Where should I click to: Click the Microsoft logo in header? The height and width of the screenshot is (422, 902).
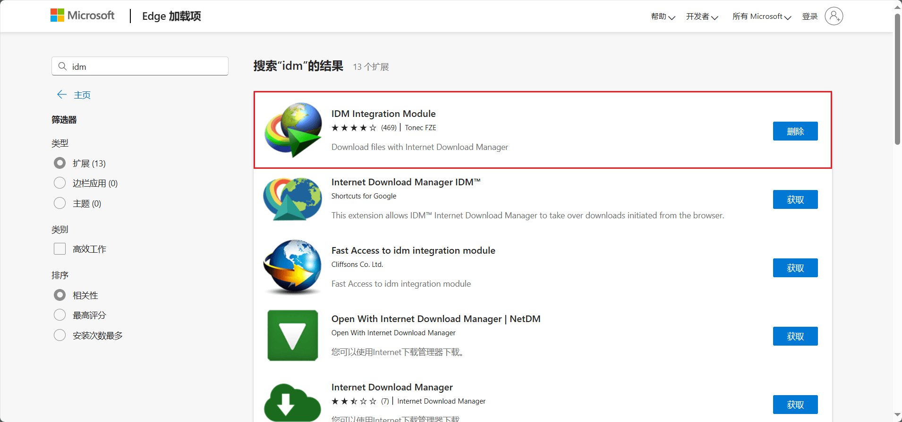tap(83, 16)
